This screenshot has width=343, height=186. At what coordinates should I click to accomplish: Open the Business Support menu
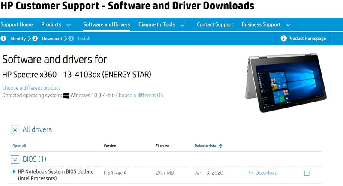coord(261,24)
